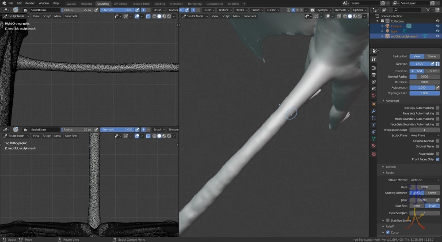This screenshot has height=242, width=442.
Task: Open the Stroke Method dropdown
Action: [x=425, y=180]
